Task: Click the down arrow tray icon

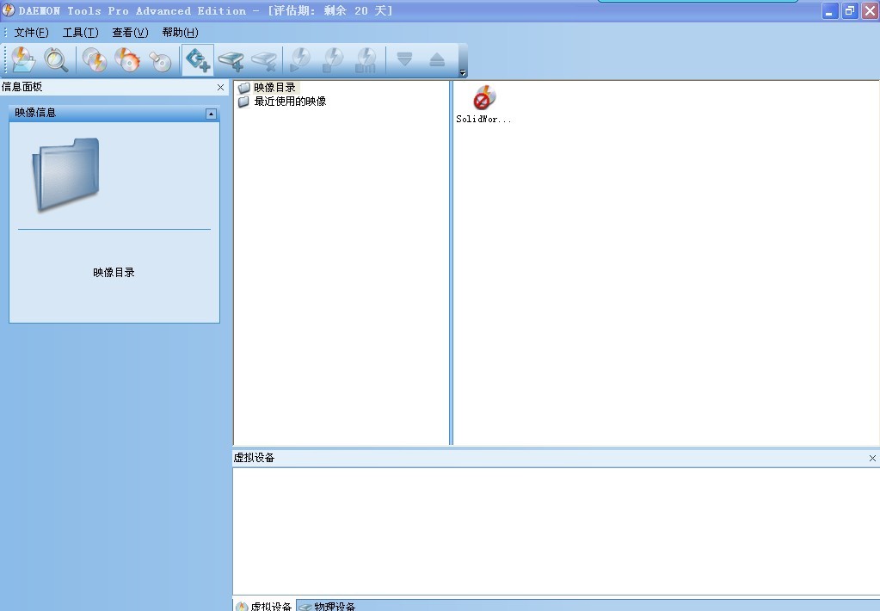Action: (404, 59)
